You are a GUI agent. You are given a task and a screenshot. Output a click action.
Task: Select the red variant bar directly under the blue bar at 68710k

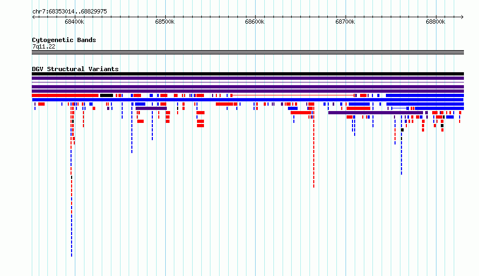coord(358,108)
